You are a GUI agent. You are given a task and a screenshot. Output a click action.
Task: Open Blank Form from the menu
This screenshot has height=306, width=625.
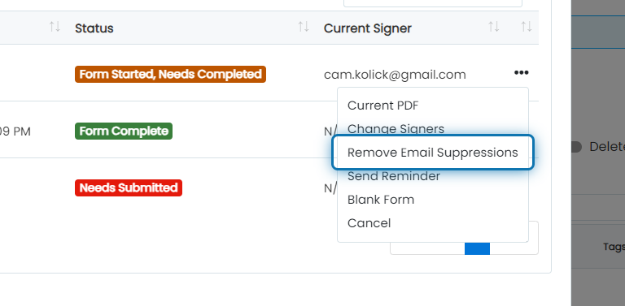[x=381, y=200]
